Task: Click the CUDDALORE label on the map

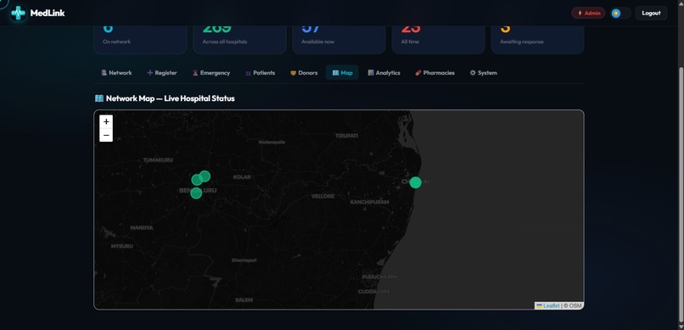Action: point(374,291)
